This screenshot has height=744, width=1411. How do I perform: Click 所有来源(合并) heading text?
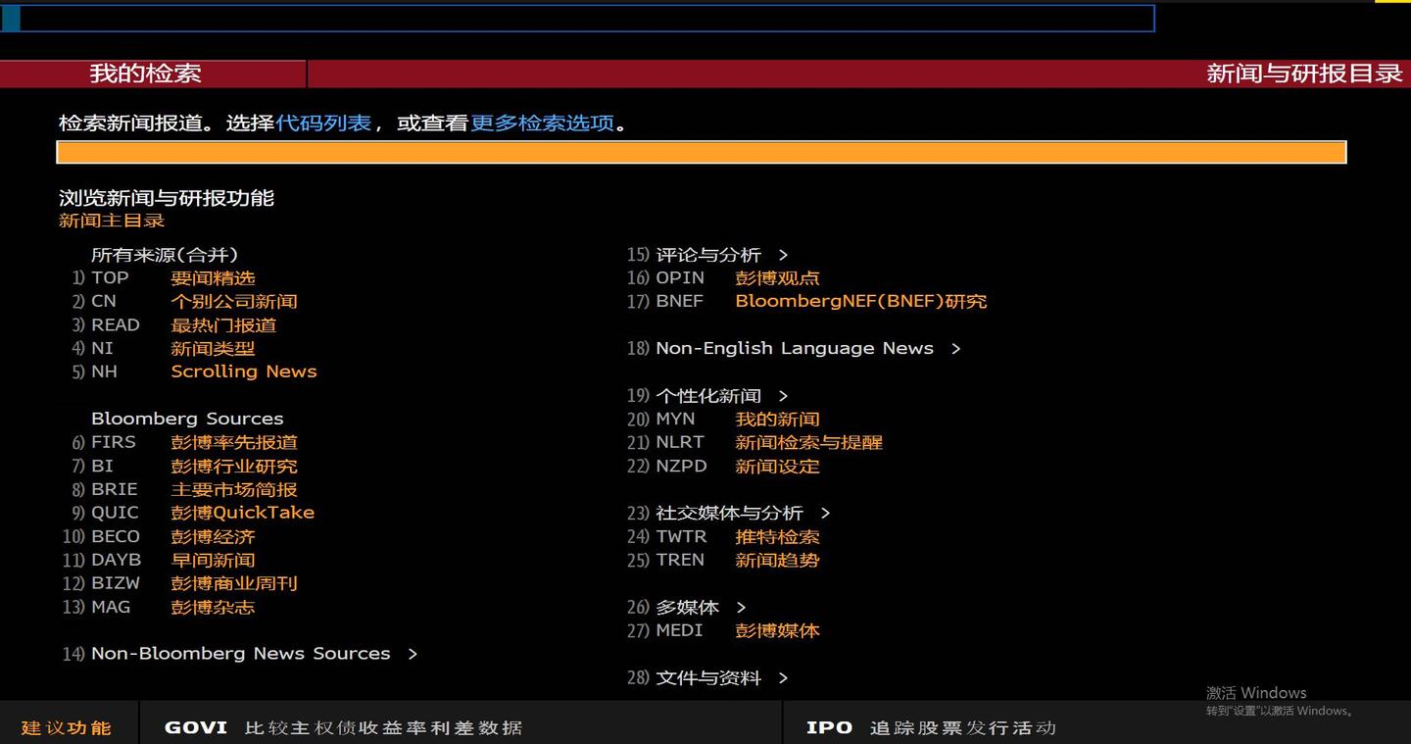pyautogui.click(x=165, y=255)
